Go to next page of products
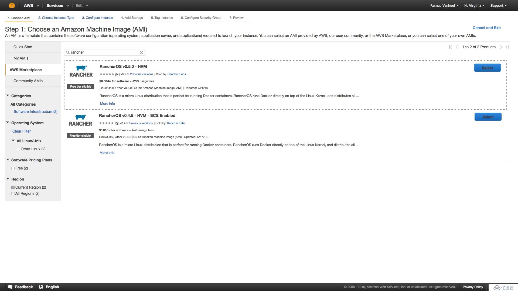Viewport: 518px width, 291px height. [501, 47]
